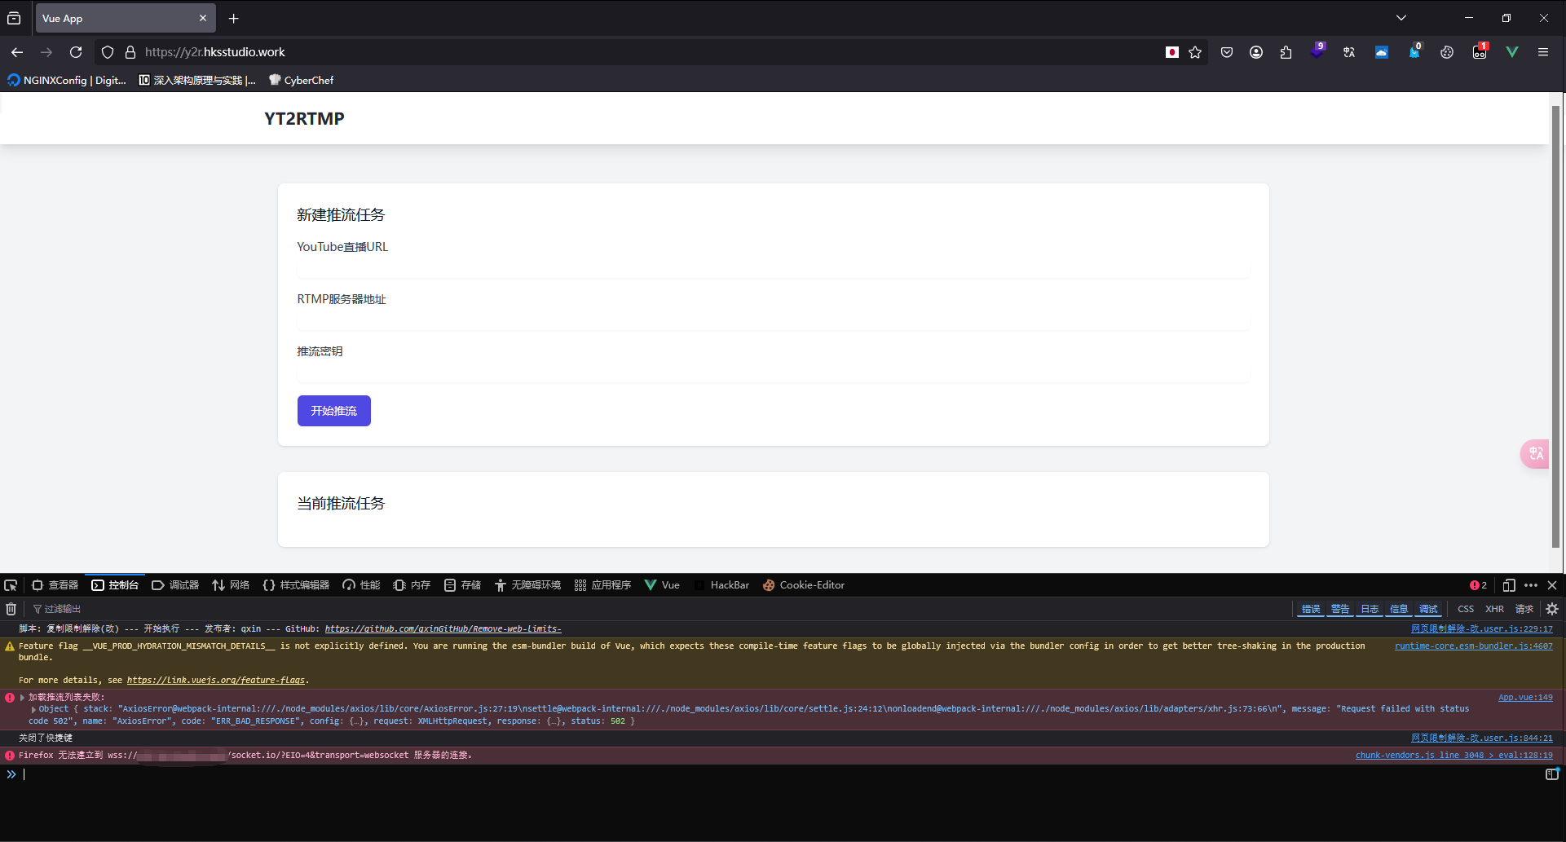Screen dimensions: 1566x842
Task: Open the list all tabs dropdown
Action: click(x=1401, y=18)
